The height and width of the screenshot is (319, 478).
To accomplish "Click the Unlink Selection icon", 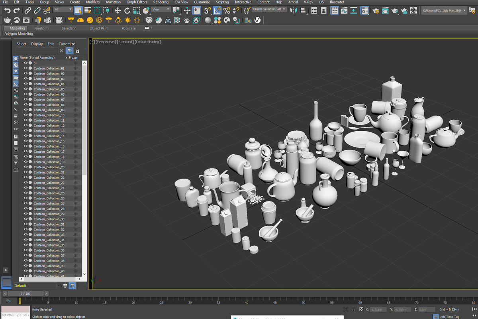I will 37,11.
